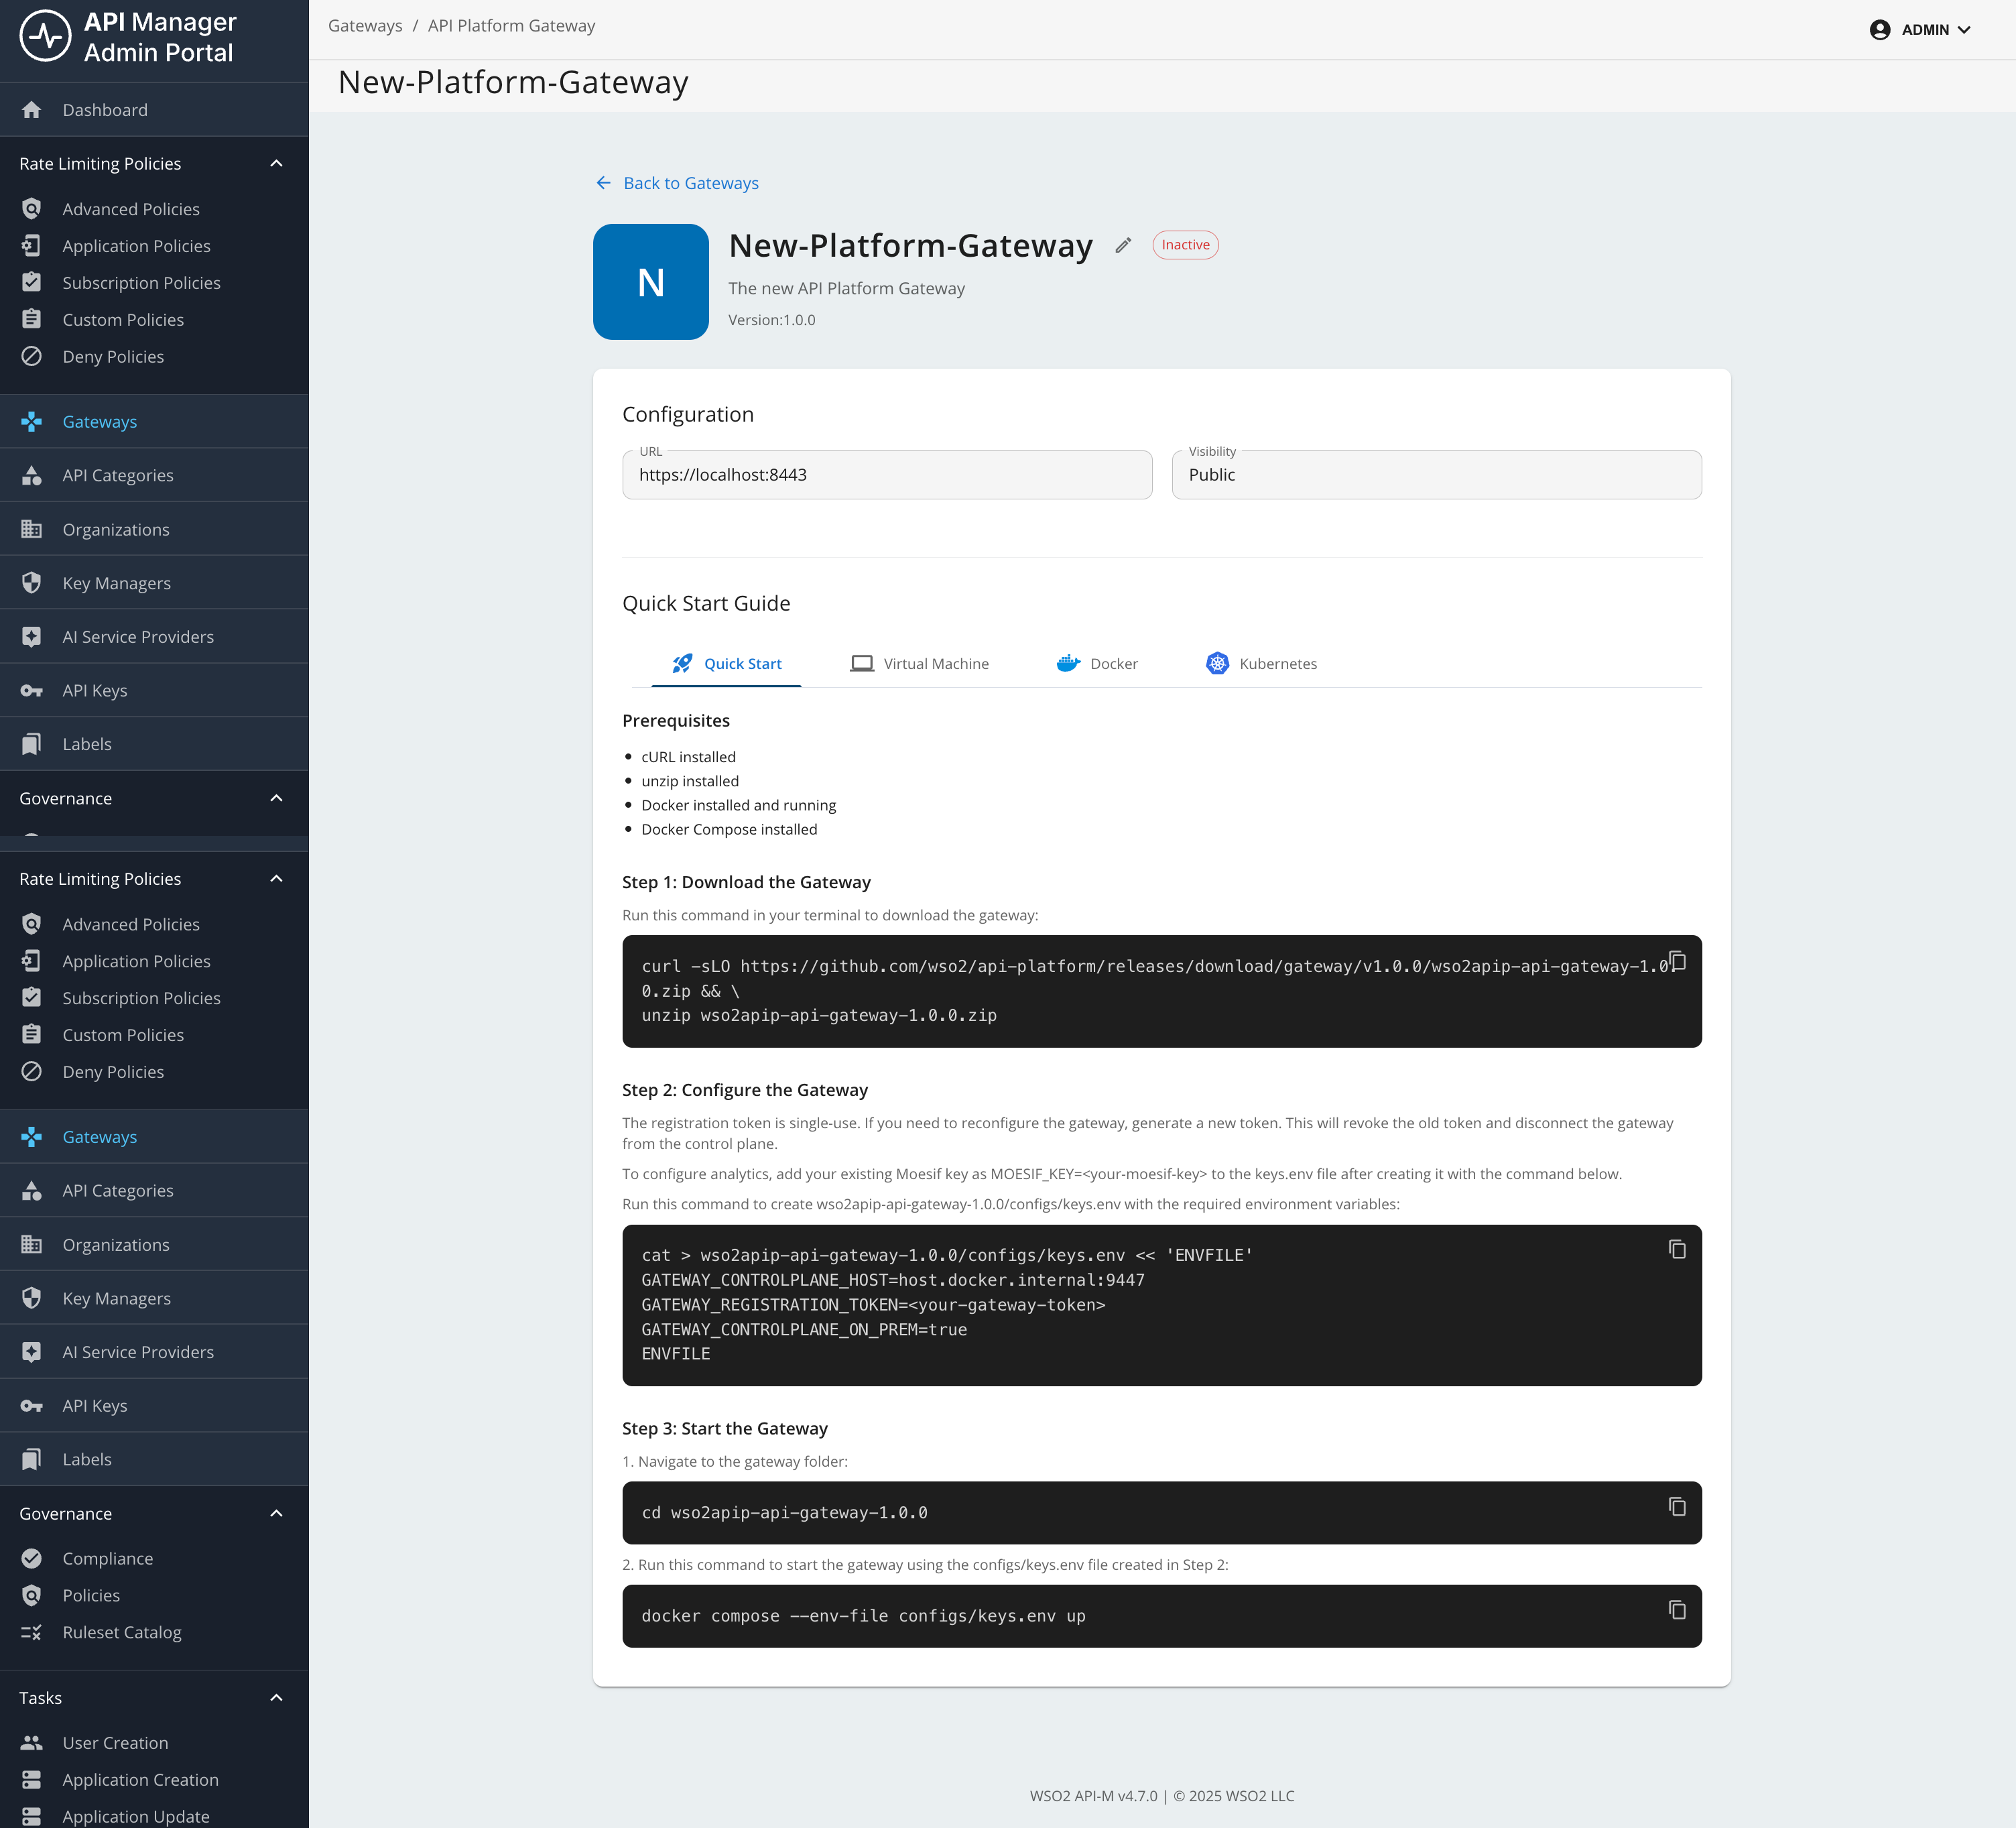Viewport: 2016px width, 1828px height.
Task: Click the pencil edit icon beside gateway name
Action: pos(1123,245)
